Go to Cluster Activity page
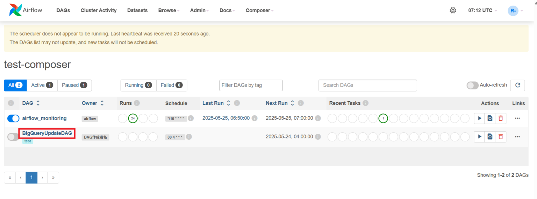The width and height of the screenshot is (537, 199). click(x=99, y=10)
